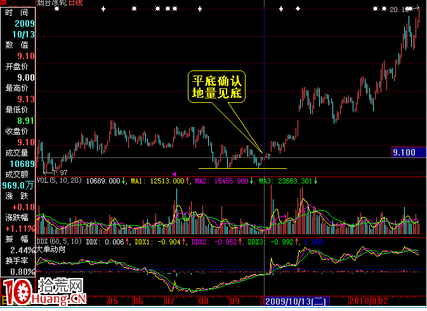This screenshot has width=427, height=311.
Task: Click the 9.100 price tag on right axis
Action: click(409, 152)
